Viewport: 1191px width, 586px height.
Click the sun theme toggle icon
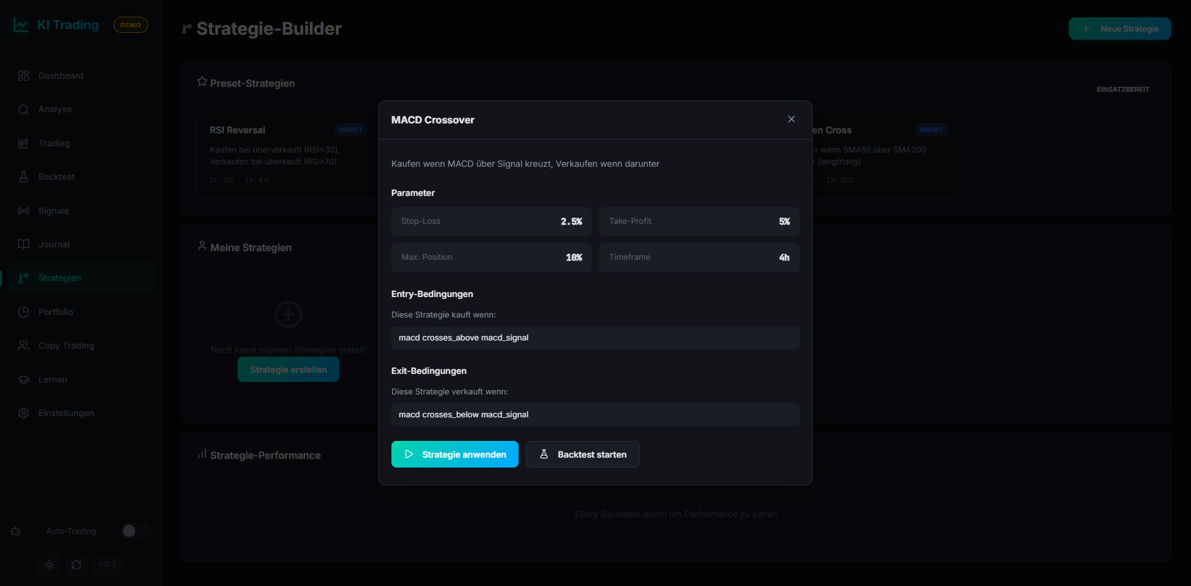(x=49, y=565)
